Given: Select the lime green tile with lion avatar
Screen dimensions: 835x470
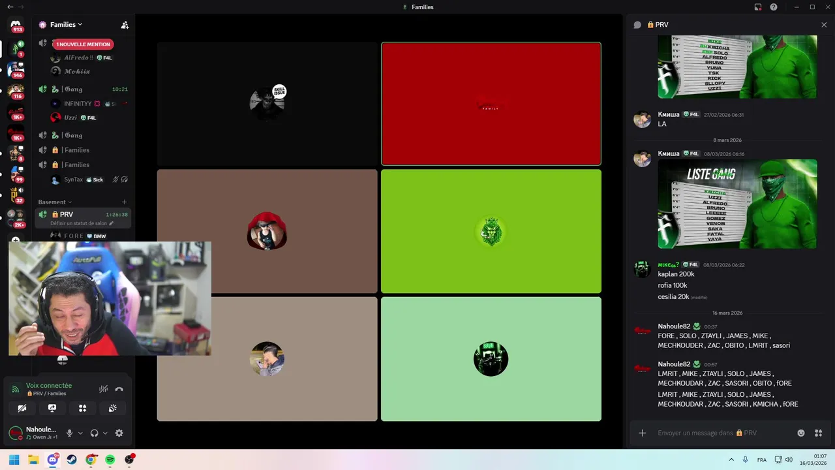Looking at the screenshot, I should click(491, 231).
